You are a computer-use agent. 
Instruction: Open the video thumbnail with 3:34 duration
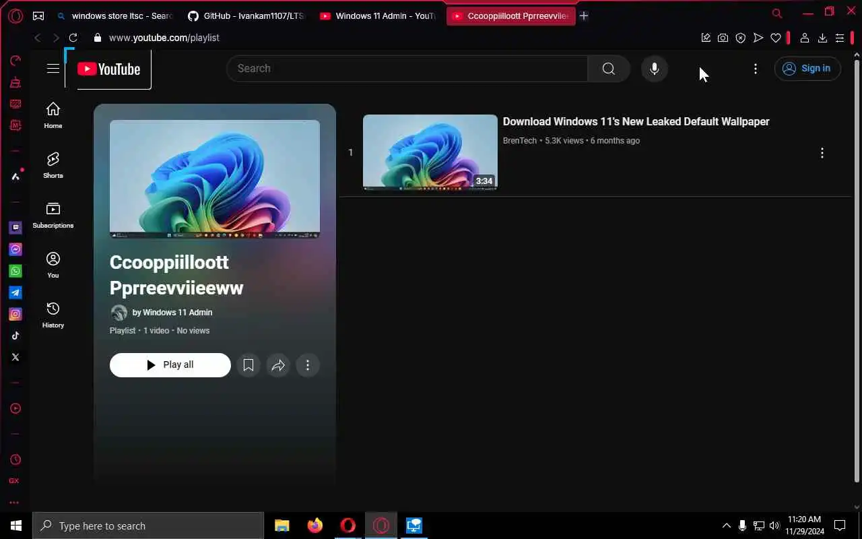(x=430, y=152)
